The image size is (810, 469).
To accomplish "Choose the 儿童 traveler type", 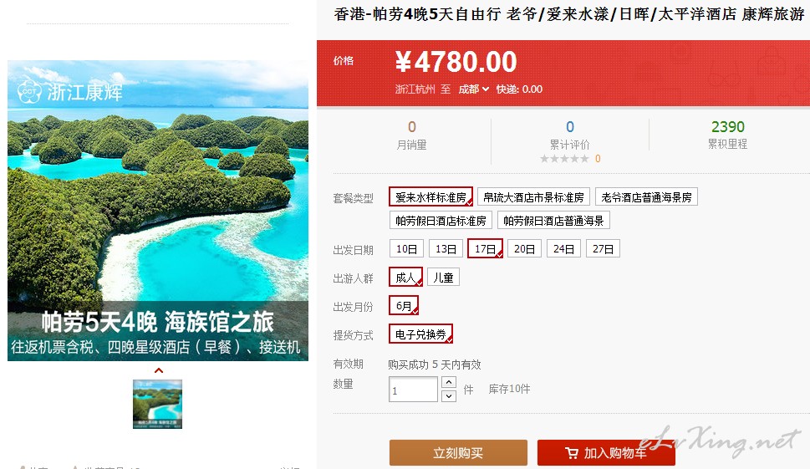I will (443, 278).
